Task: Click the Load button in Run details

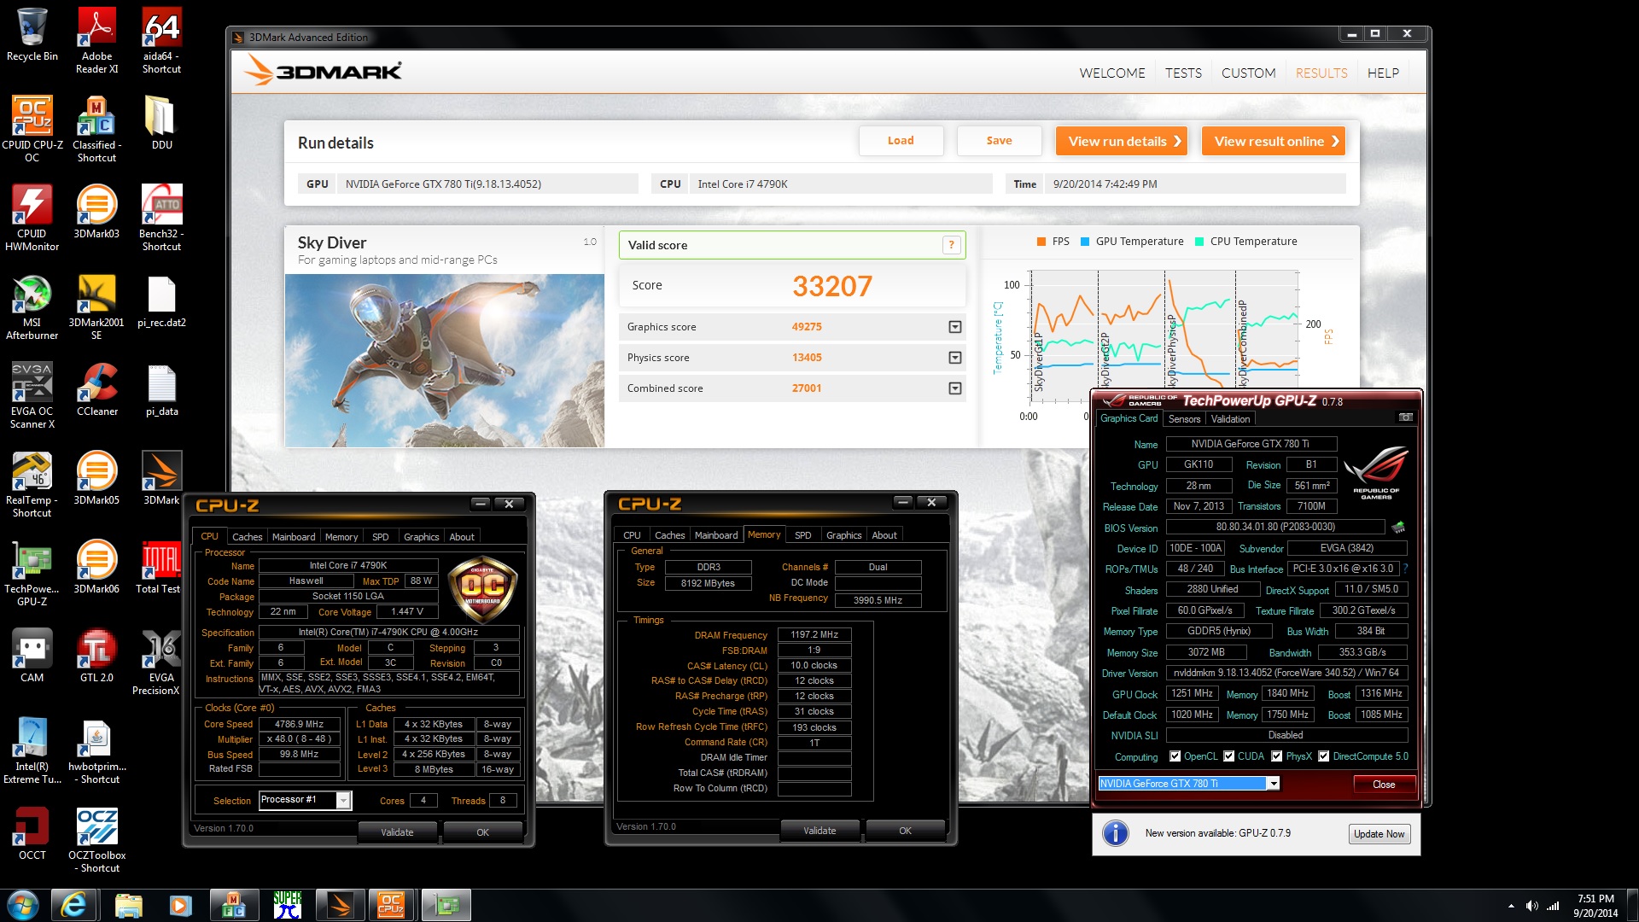Action: (x=901, y=141)
